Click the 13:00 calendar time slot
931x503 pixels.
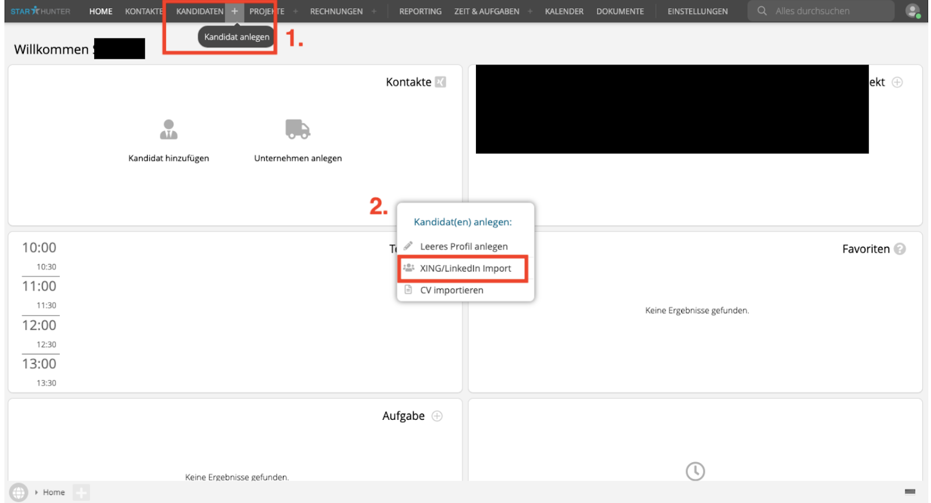39,364
